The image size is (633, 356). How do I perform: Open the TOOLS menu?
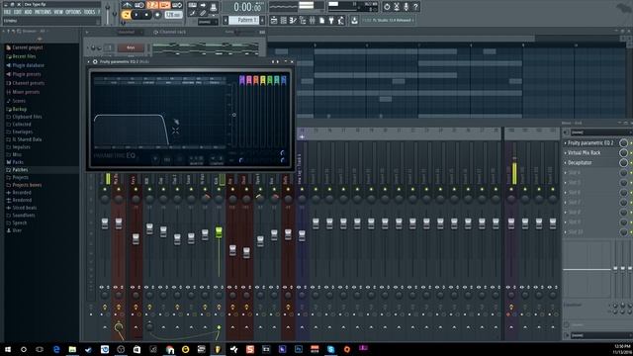point(89,12)
